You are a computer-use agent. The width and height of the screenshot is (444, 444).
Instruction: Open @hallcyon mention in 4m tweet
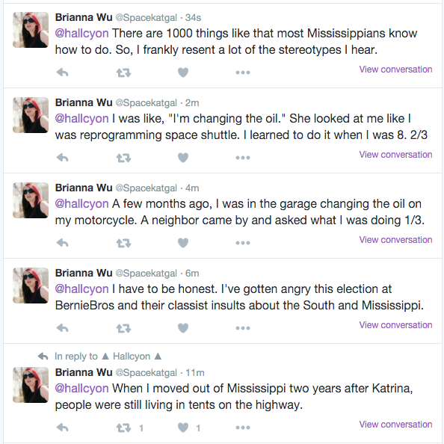point(81,204)
